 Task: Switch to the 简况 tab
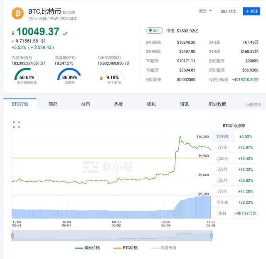[53, 104]
